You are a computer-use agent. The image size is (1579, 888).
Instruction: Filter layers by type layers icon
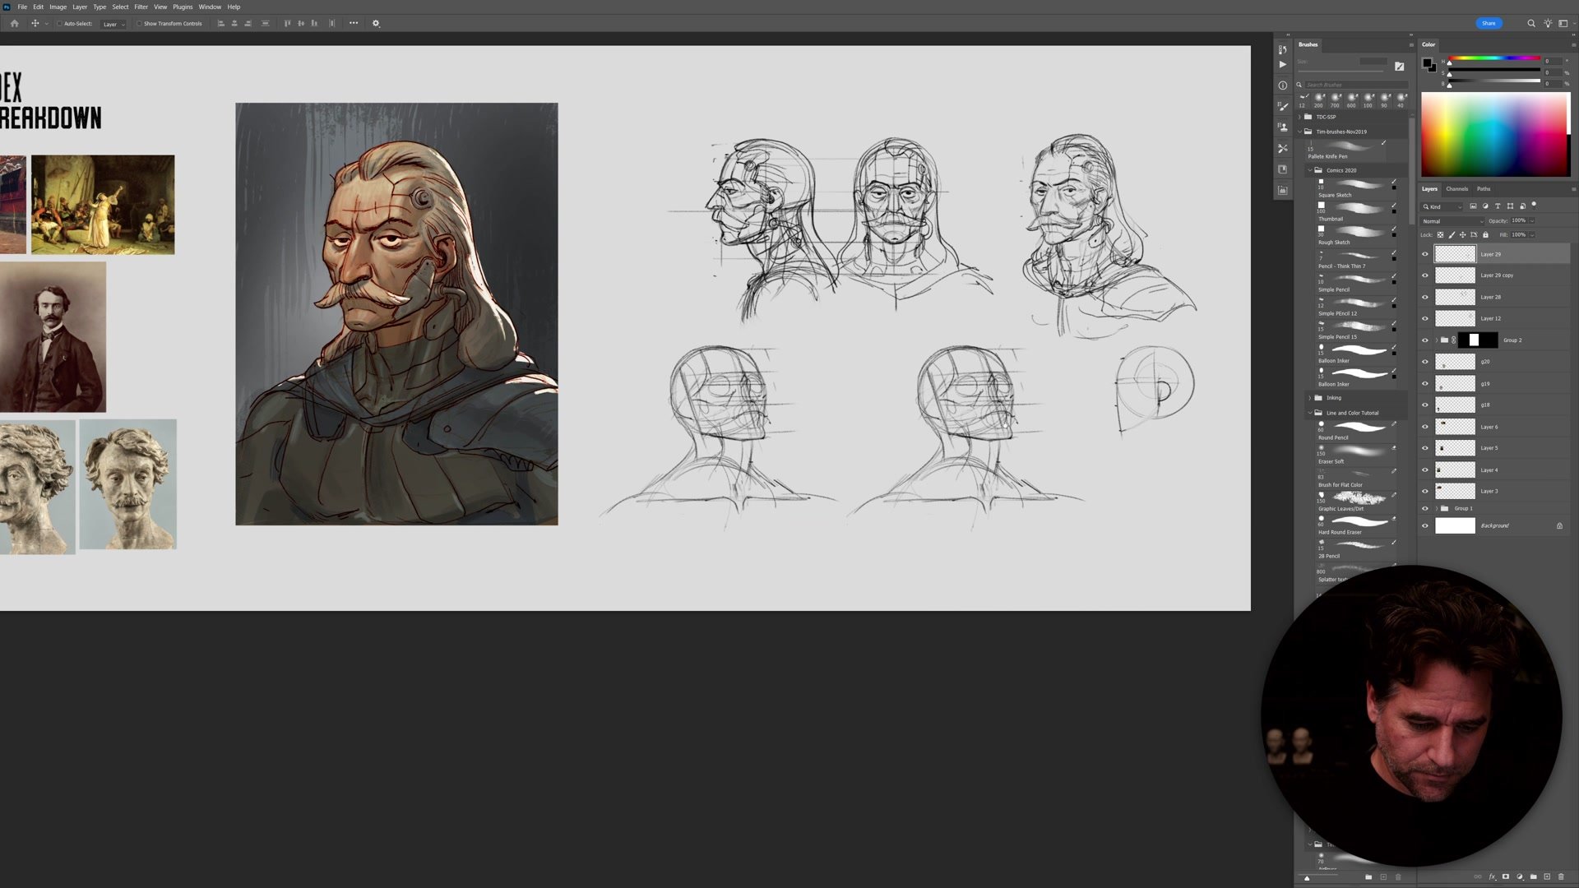pos(1498,206)
